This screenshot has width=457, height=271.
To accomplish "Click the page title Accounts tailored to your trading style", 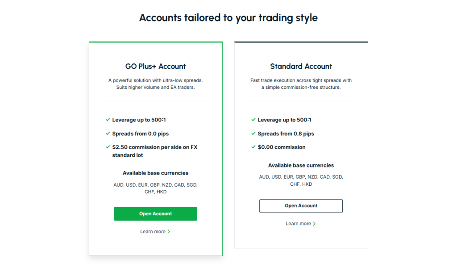I will pyautogui.click(x=228, y=18).
